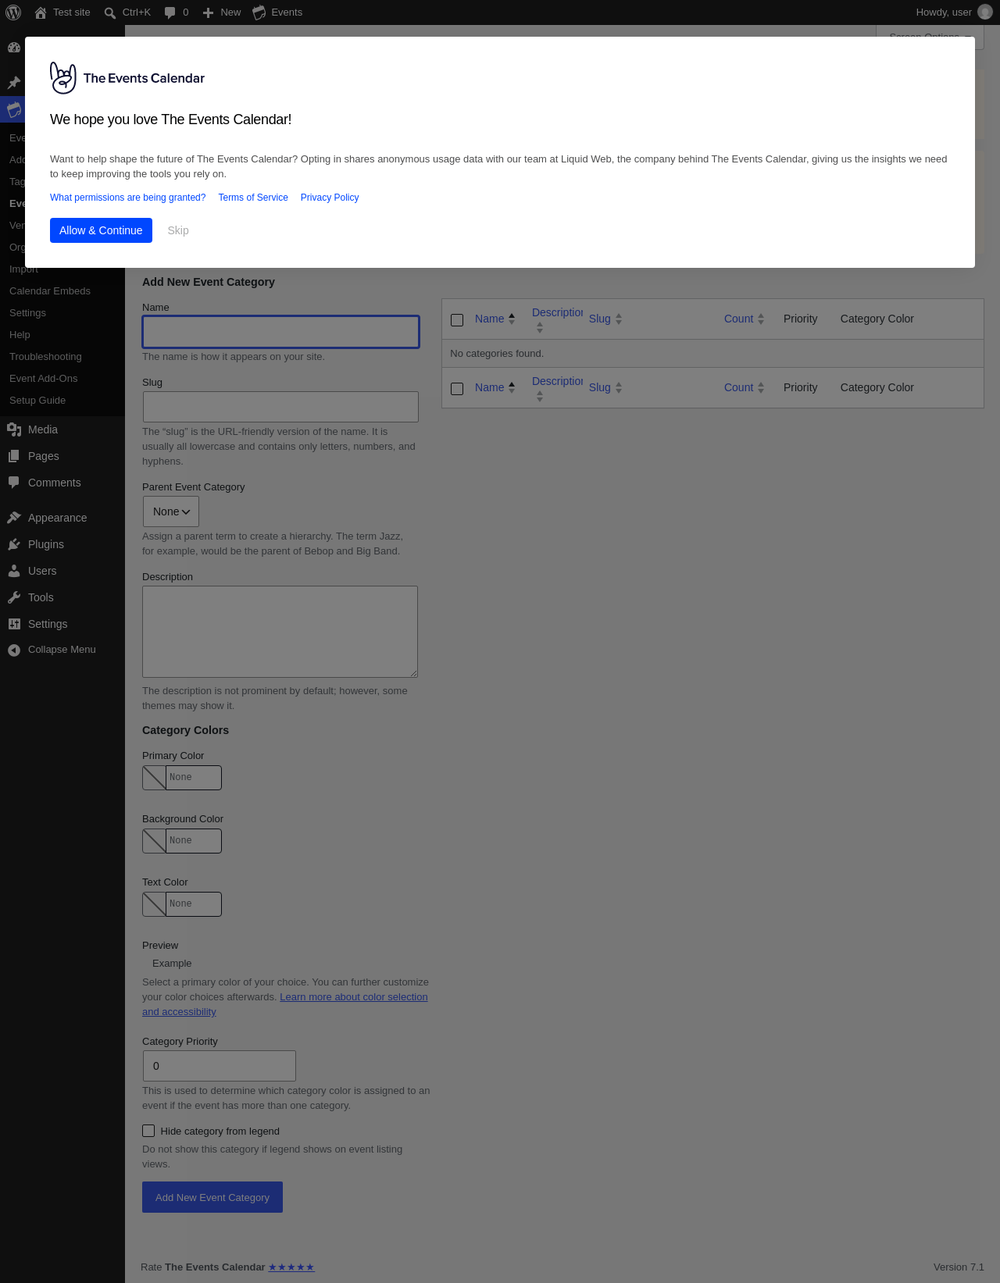This screenshot has height=1283, width=1000.
Task: Click the Name sort arrows in table header
Action: tap(512, 319)
